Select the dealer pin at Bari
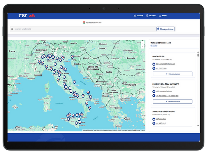The height and width of the screenshot is (153, 212). [88, 93]
